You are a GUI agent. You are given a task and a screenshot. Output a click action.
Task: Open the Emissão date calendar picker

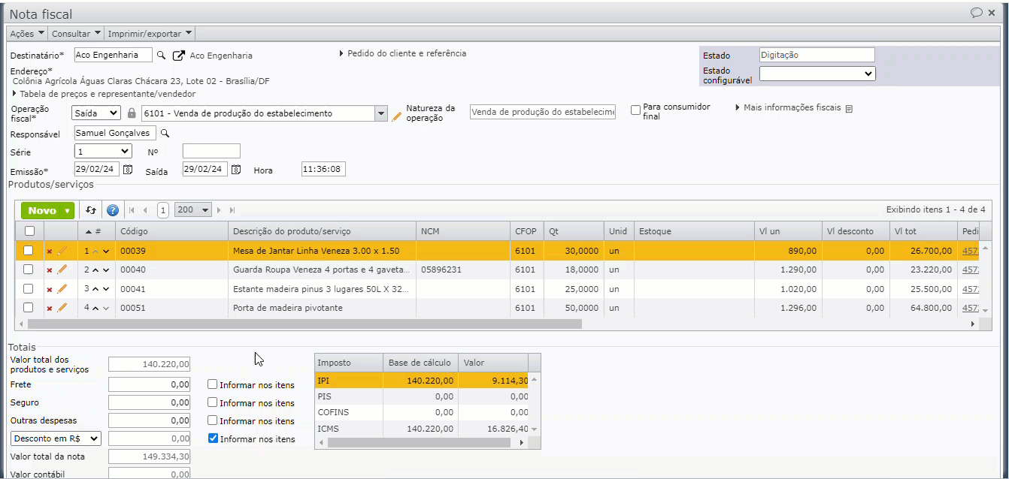coord(128,170)
